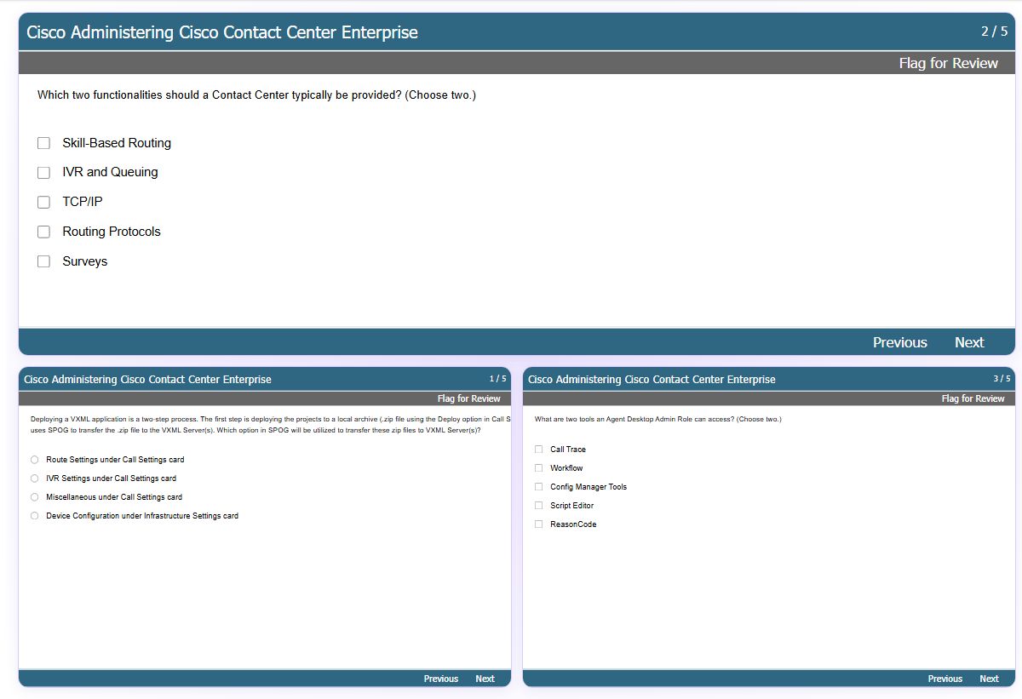This screenshot has height=699, width=1022.
Task: Click the exam title in the 3 / 5 panel
Action: 652,380
